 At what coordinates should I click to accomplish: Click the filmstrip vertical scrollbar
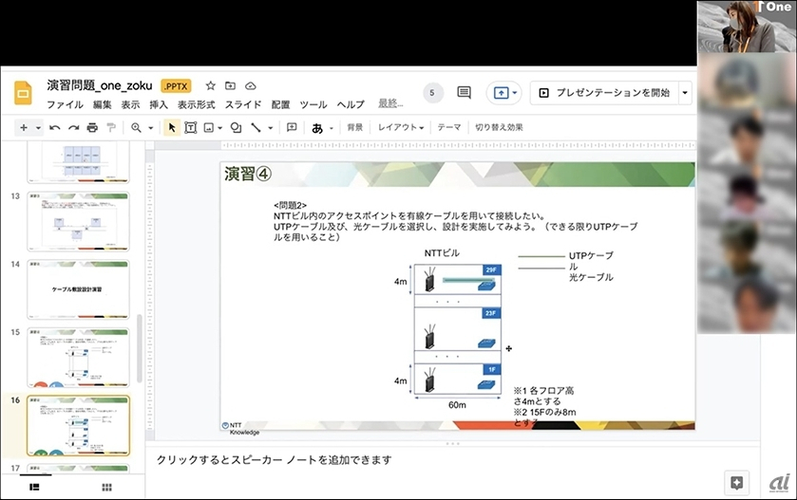point(140,349)
